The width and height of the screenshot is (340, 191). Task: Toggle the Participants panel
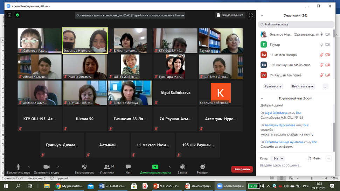[x=107, y=169]
